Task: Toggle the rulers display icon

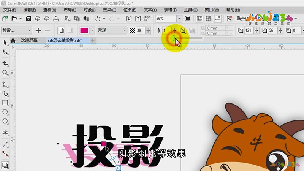Action: pos(199,19)
